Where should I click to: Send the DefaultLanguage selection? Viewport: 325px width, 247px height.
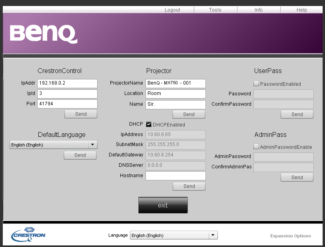tap(80, 155)
